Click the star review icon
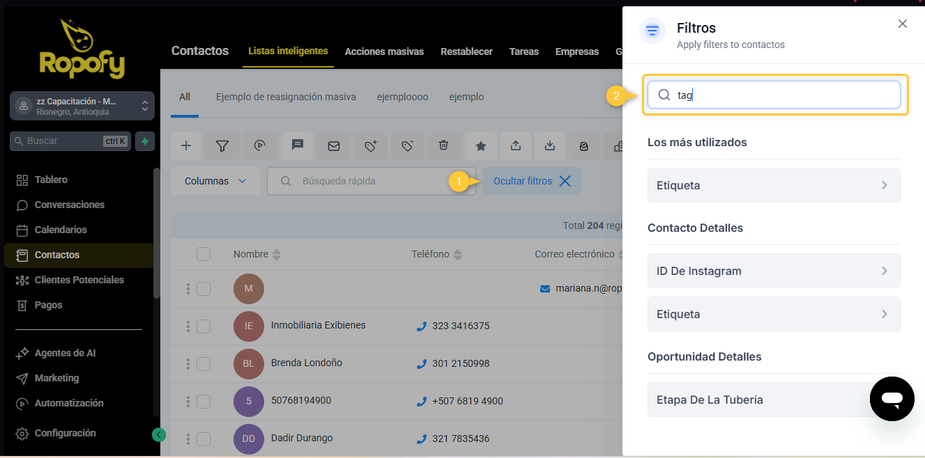Screen dimensions: 925x458 [481, 145]
